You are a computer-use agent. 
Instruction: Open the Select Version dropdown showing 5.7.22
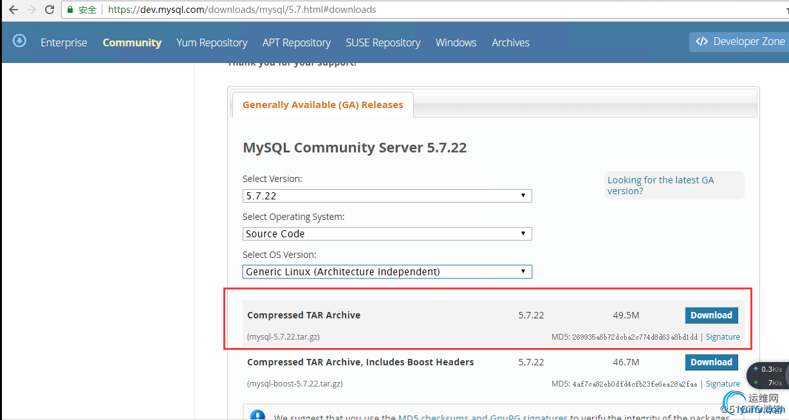[x=387, y=196]
